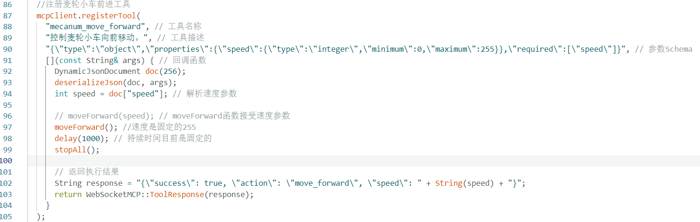Click line number 97 in the gutter
This screenshot has height=222, width=700.
tap(8, 127)
